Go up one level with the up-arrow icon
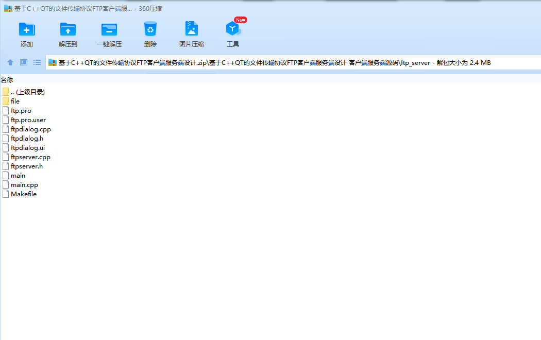The width and height of the screenshot is (541, 340). coord(10,62)
